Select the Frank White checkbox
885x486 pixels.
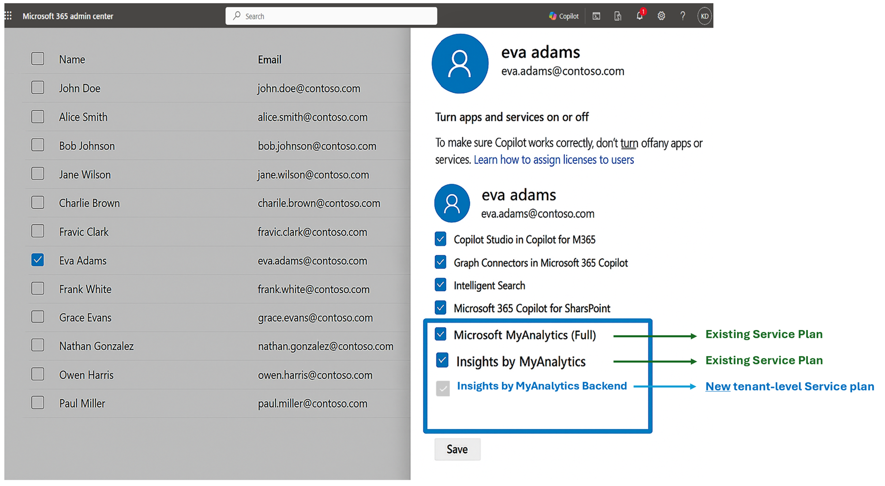point(38,288)
